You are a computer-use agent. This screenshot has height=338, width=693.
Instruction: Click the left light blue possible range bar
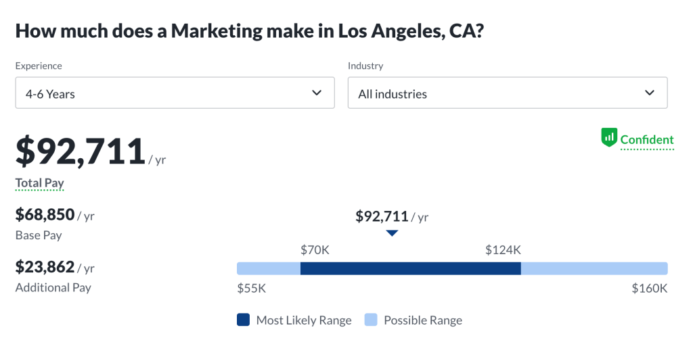(268, 268)
